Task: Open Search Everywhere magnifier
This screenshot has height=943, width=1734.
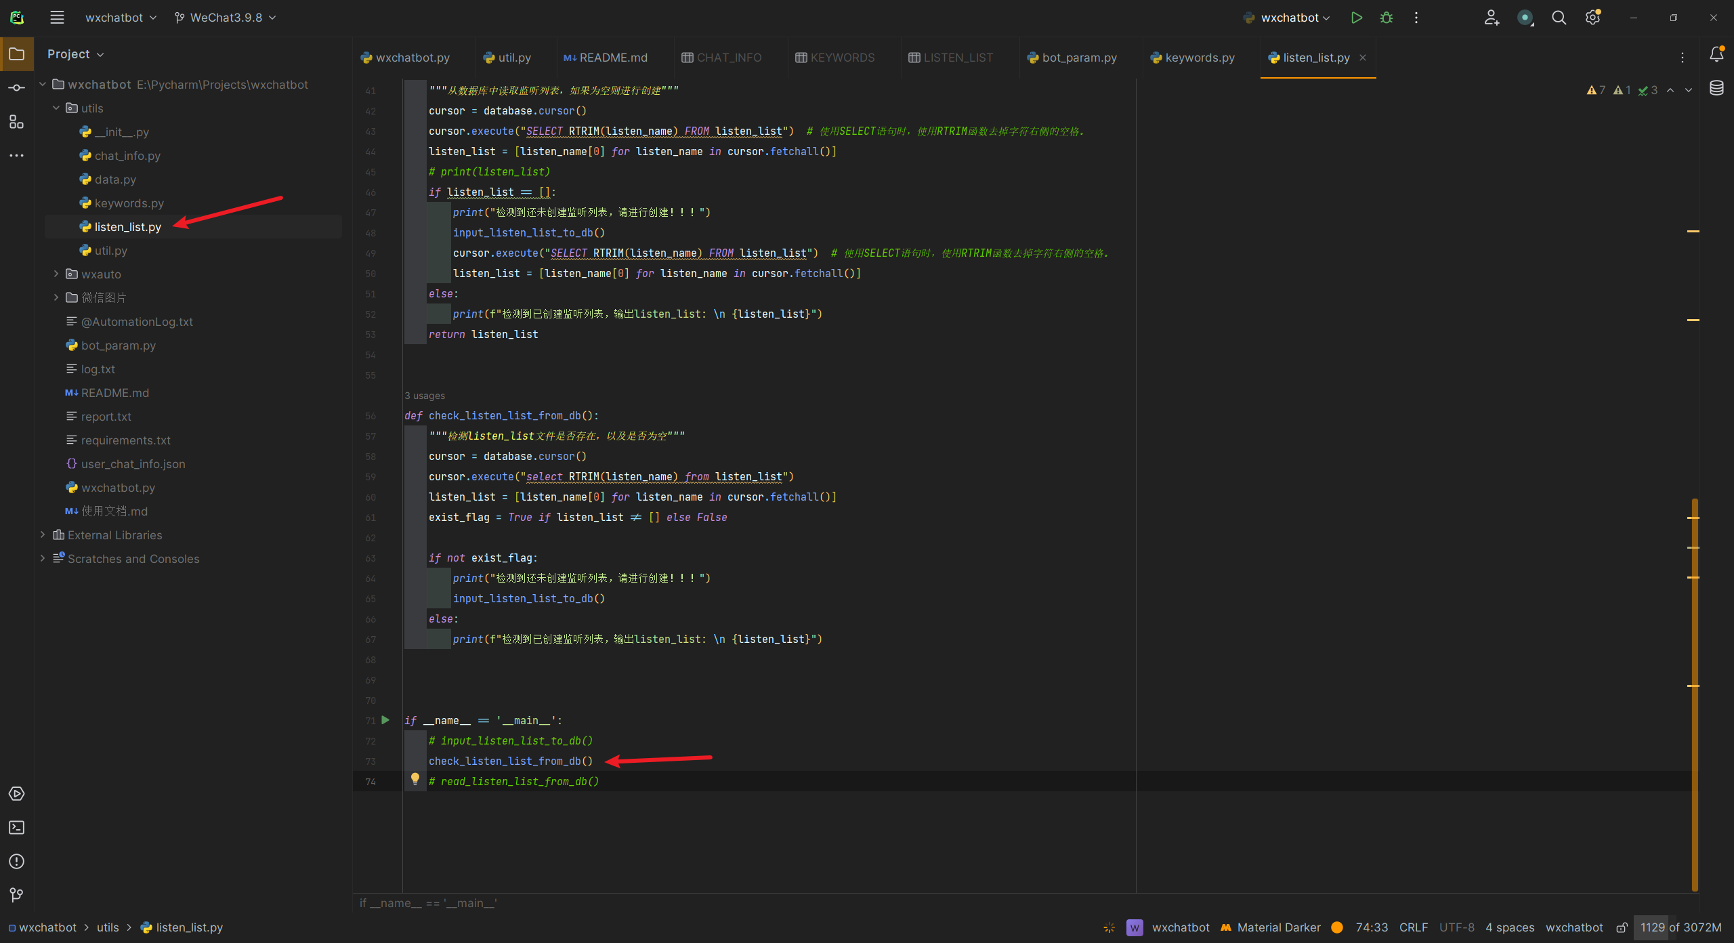Action: click(x=1559, y=18)
